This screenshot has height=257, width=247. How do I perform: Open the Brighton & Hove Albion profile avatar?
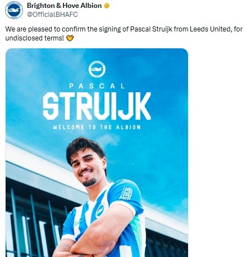[x=14, y=10]
